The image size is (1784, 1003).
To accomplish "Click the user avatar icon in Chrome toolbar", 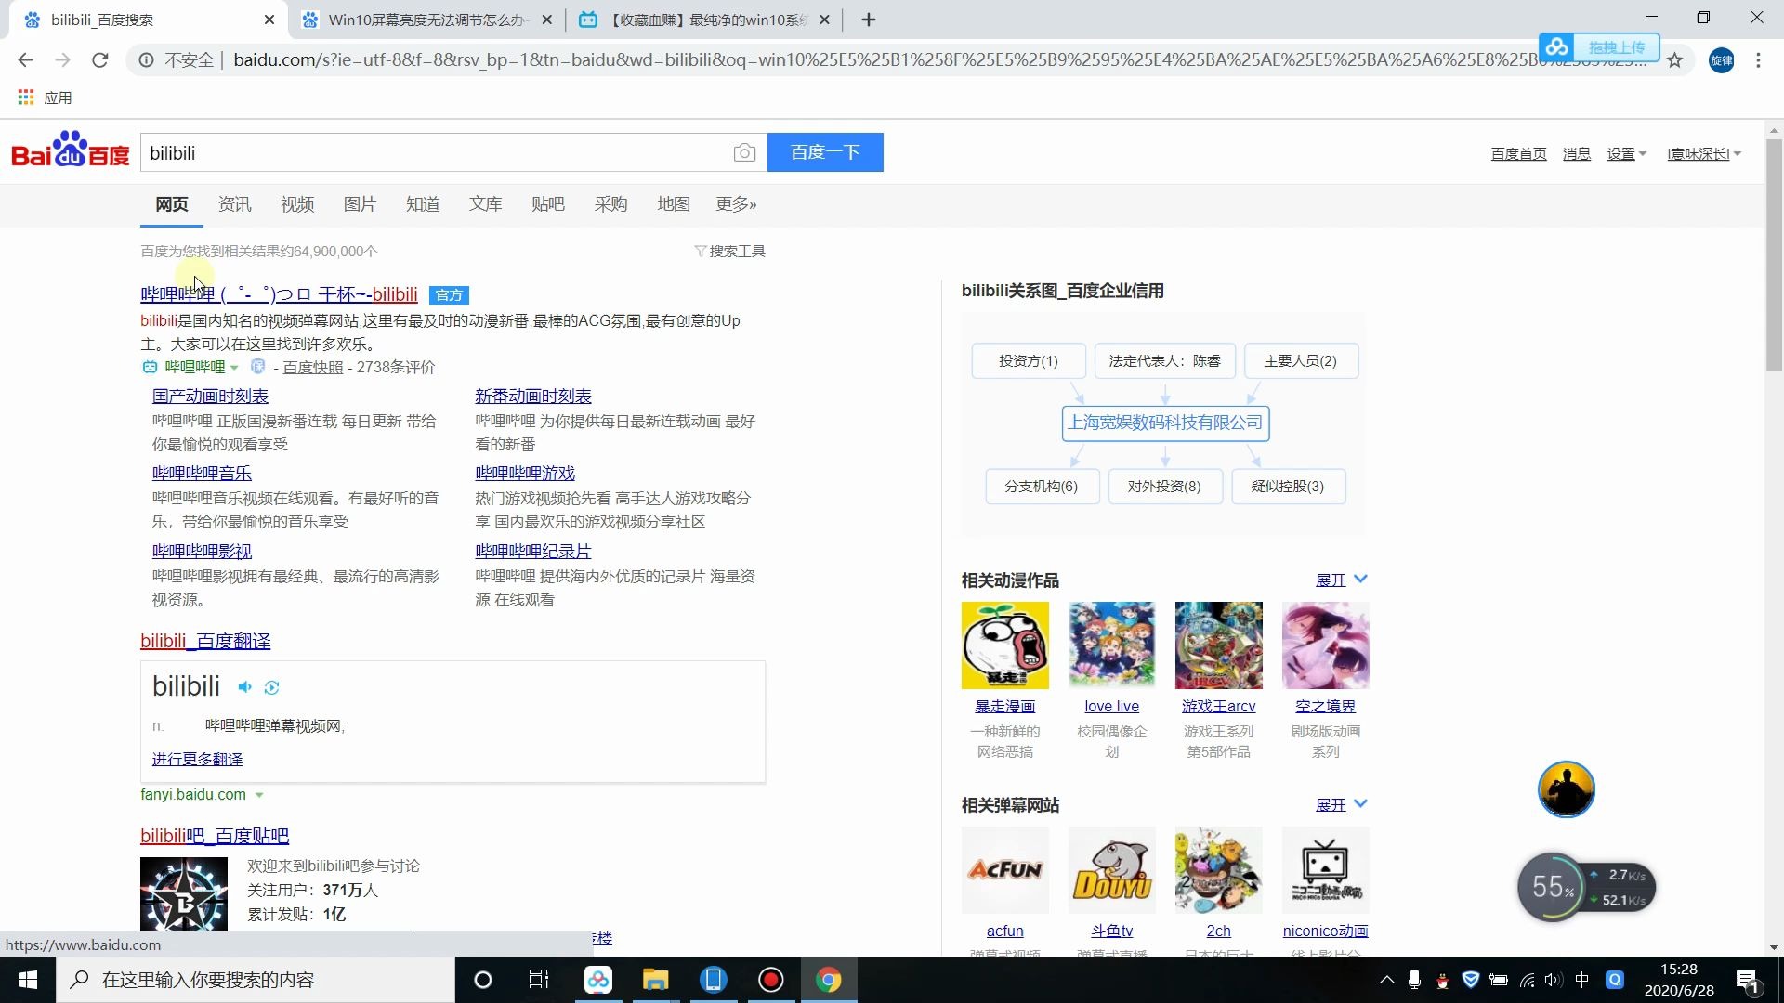I will pos(1722,60).
